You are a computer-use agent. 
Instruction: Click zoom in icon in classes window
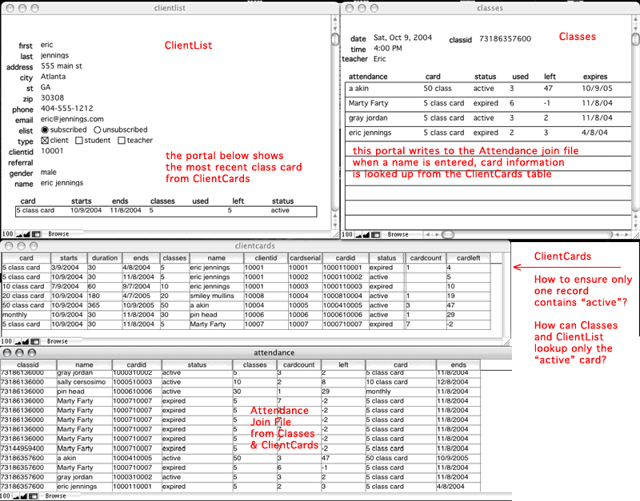pos(366,235)
